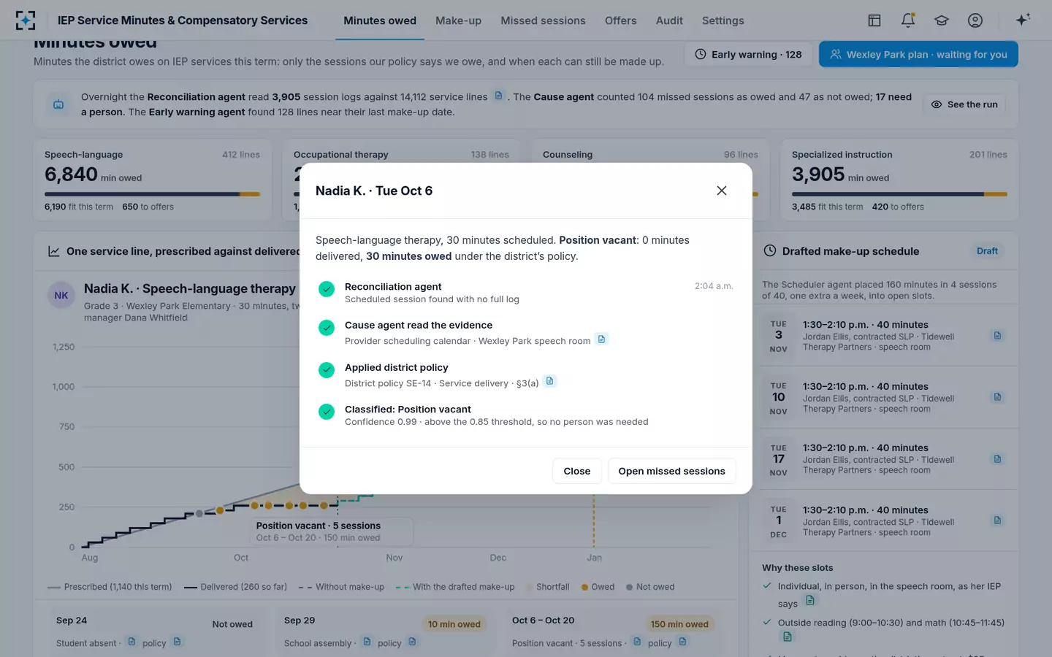Click the Speech-language minutes owed progress bar
The height and width of the screenshot is (657, 1052).
pos(152,194)
